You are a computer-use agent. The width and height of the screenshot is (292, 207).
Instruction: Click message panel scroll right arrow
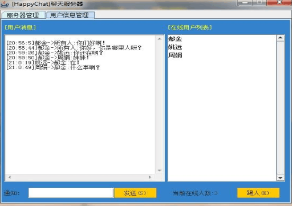[150, 177]
